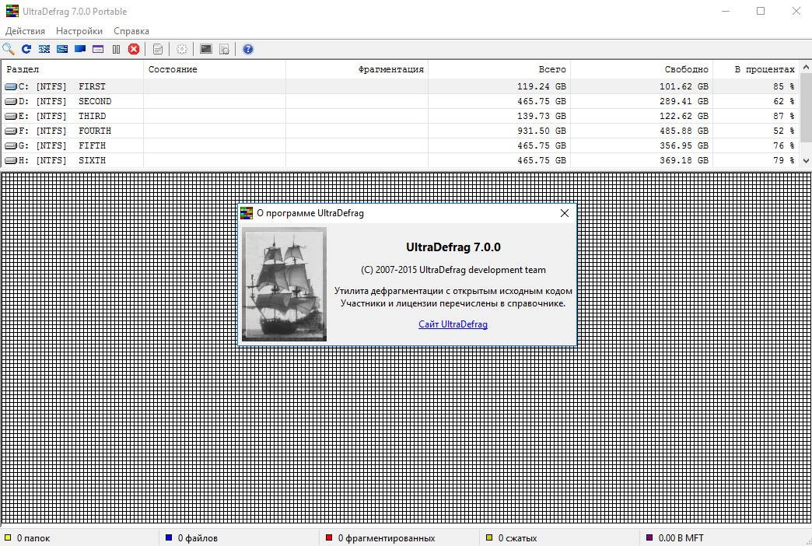Sort by the В процентах column header

[x=756, y=69]
